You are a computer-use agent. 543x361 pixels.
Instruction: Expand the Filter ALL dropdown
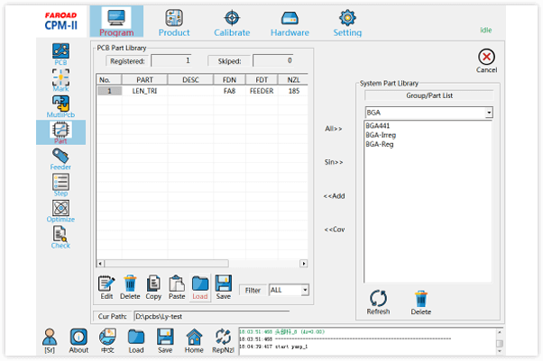pyautogui.click(x=305, y=290)
